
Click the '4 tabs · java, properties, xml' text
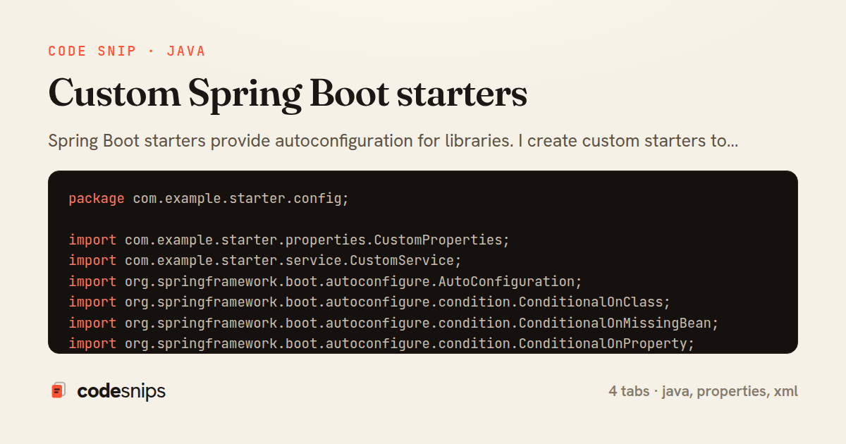click(x=704, y=391)
